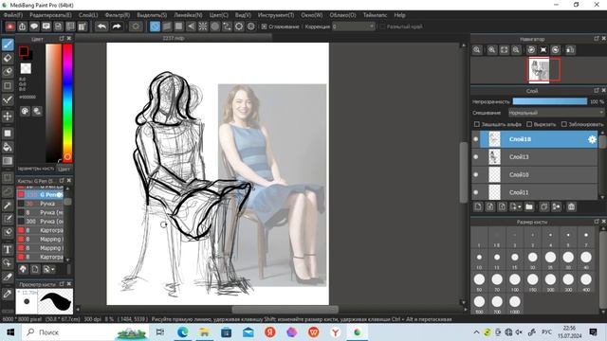The image size is (607, 341).
Task: Open the Вид menu
Action: tap(243, 15)
